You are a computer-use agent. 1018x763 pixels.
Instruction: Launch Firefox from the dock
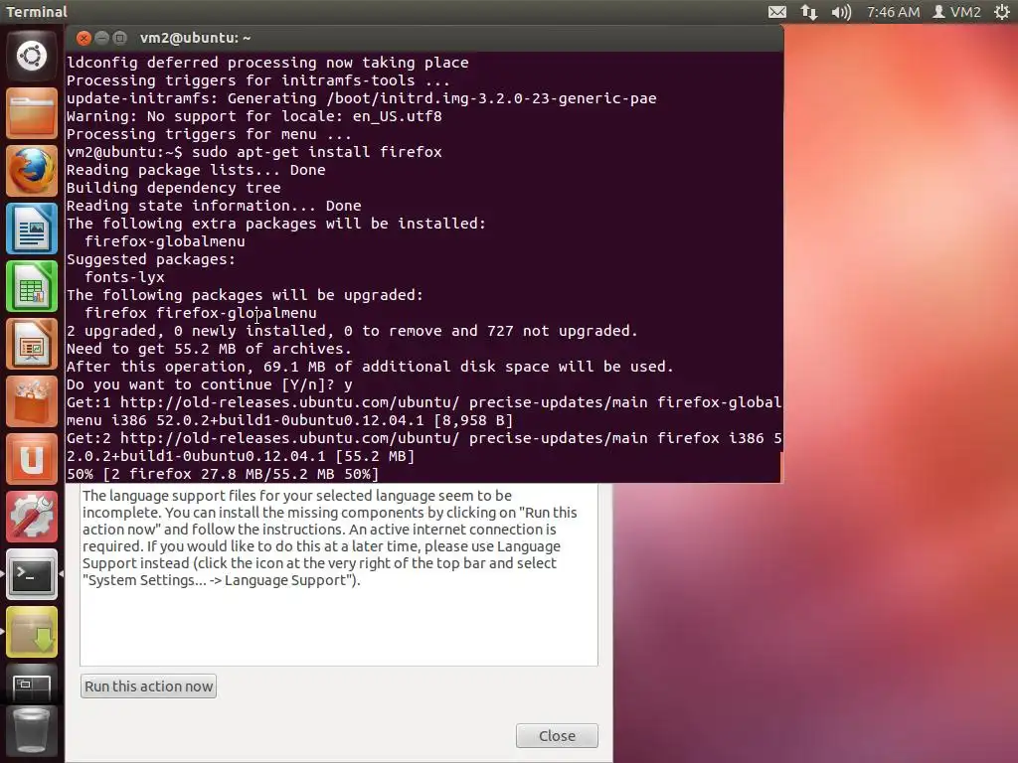tap(32, 171)
